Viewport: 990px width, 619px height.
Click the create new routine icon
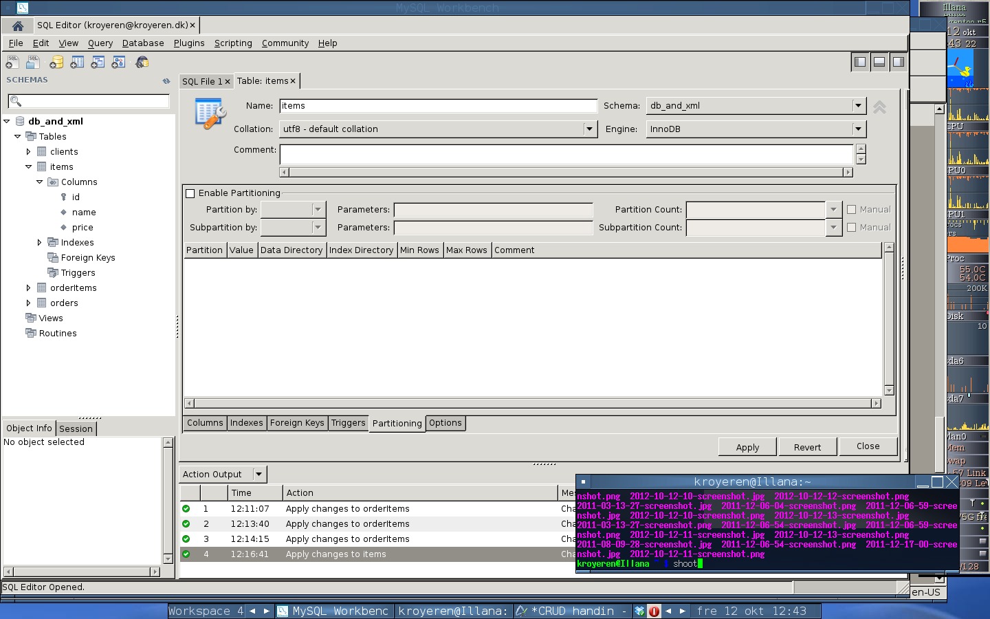coord(118,63)
